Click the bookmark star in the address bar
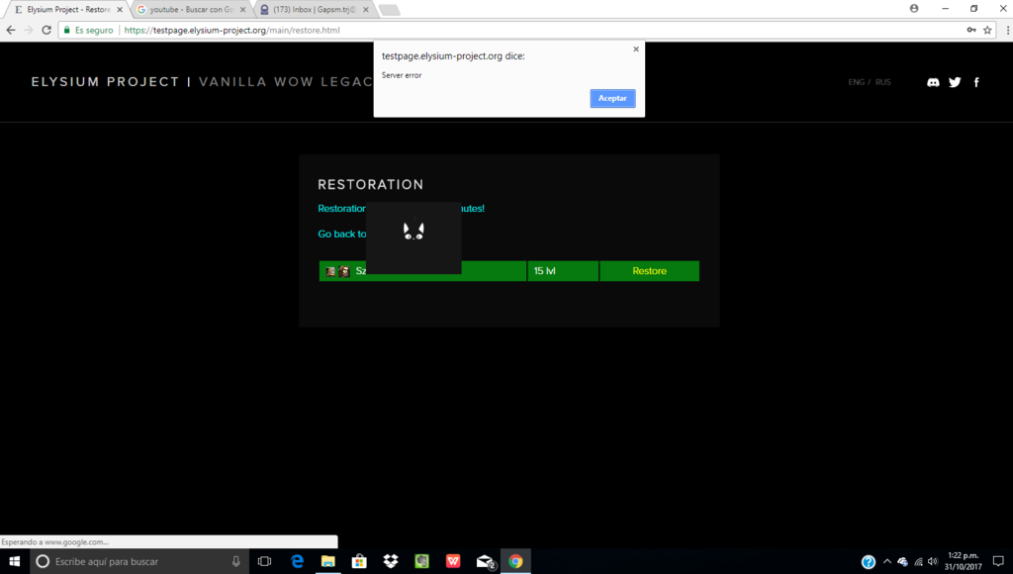The image size is (1013, 574). point(987,30)
